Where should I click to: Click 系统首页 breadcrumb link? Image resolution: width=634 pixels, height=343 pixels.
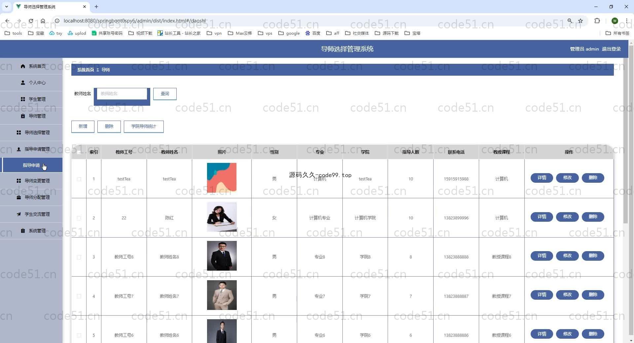(86, 70)
